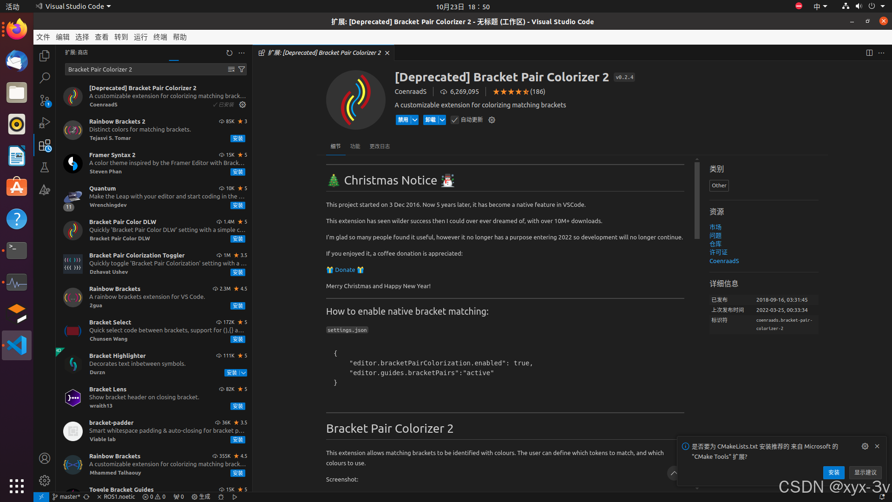Expand install dropdown for Bracket Highlighter
The width and height of the screenshot is (892, 502).
(243, 373)
